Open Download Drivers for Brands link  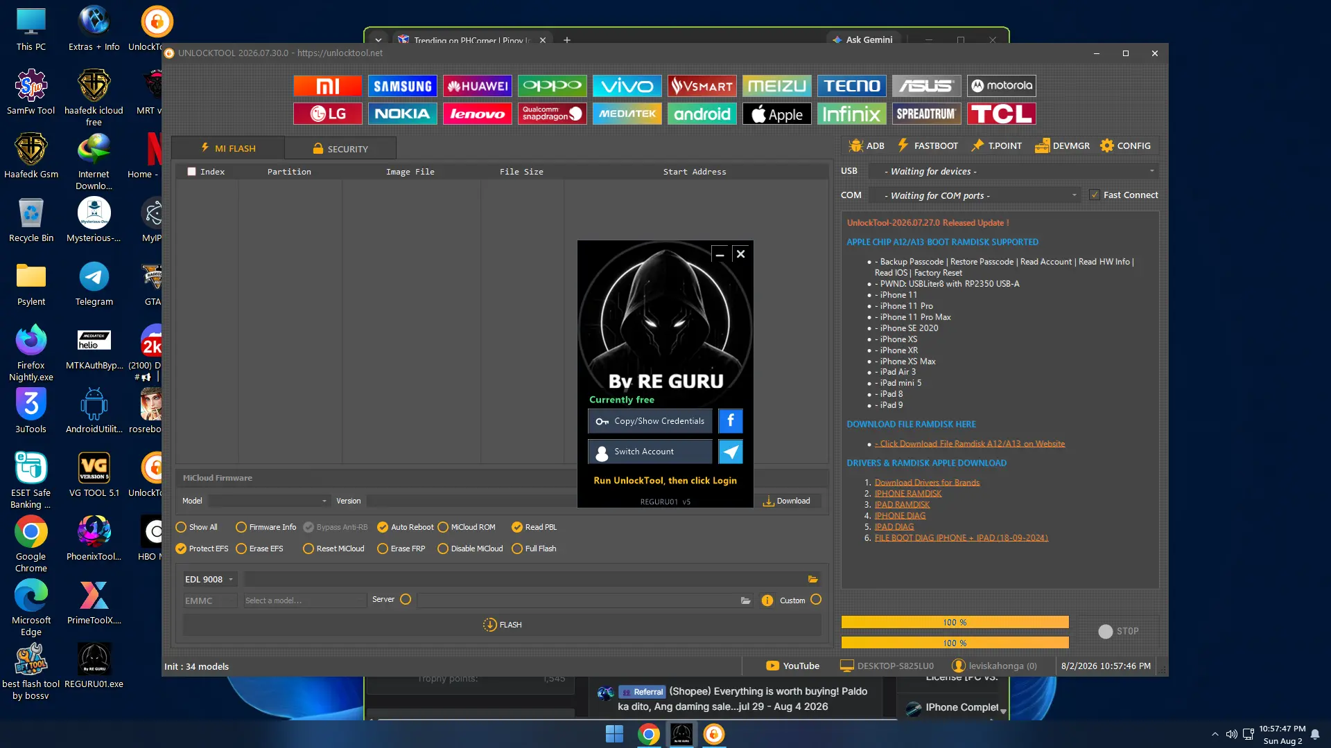pos(928,483)
